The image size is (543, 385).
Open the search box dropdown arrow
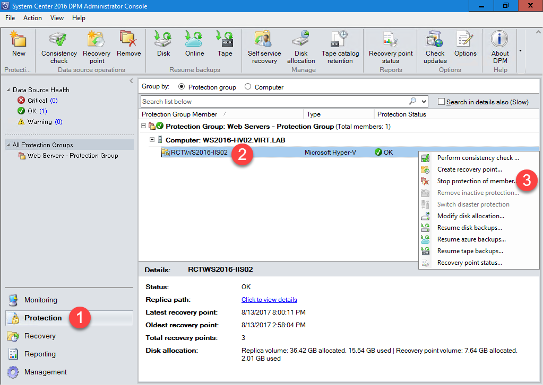click(424, 102)
